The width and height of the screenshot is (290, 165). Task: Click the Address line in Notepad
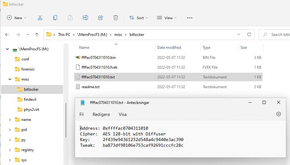click(114, 128)
